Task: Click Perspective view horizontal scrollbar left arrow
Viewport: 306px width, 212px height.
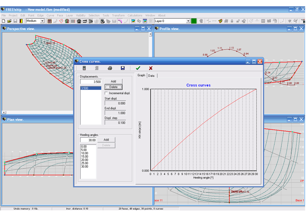Action: point(4,112)
